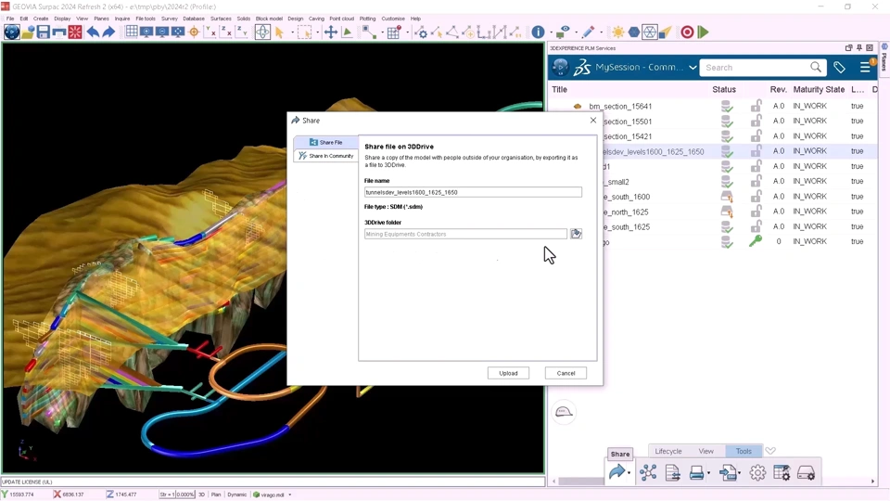Click the table with gear icon

click(782, 472)
